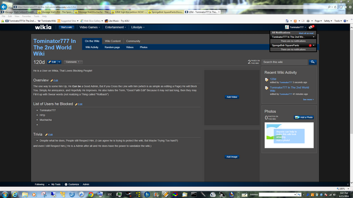Open Google Chrome from the taskbar
This screenshot has height=198, width=353.
(91, 194)
